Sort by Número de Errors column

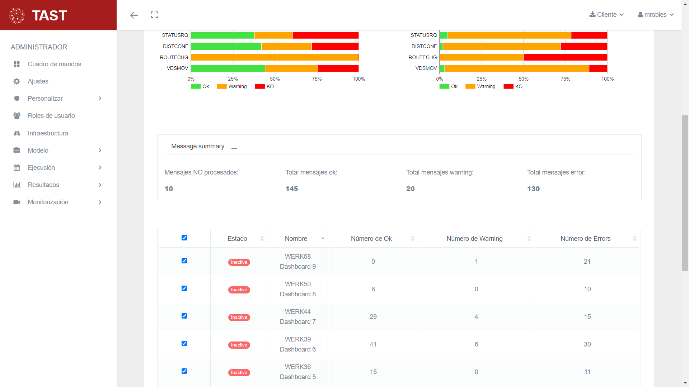(x=585, y=239)
